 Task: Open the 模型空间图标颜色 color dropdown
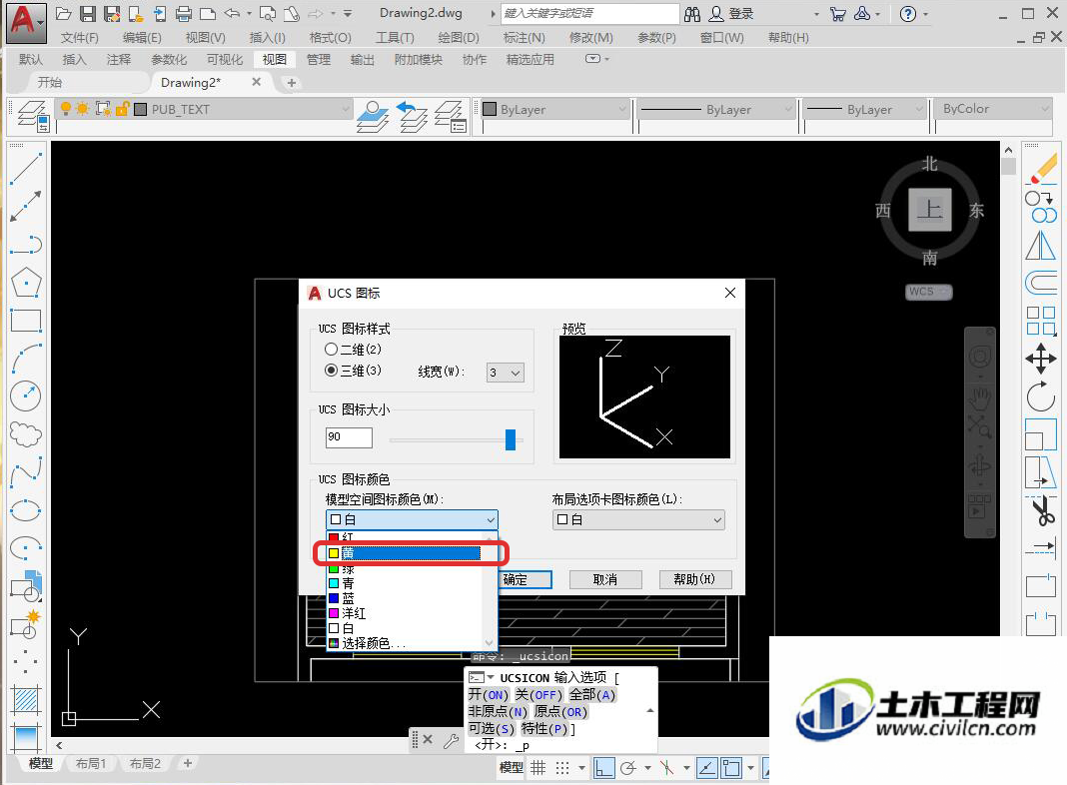pos(412,519)
